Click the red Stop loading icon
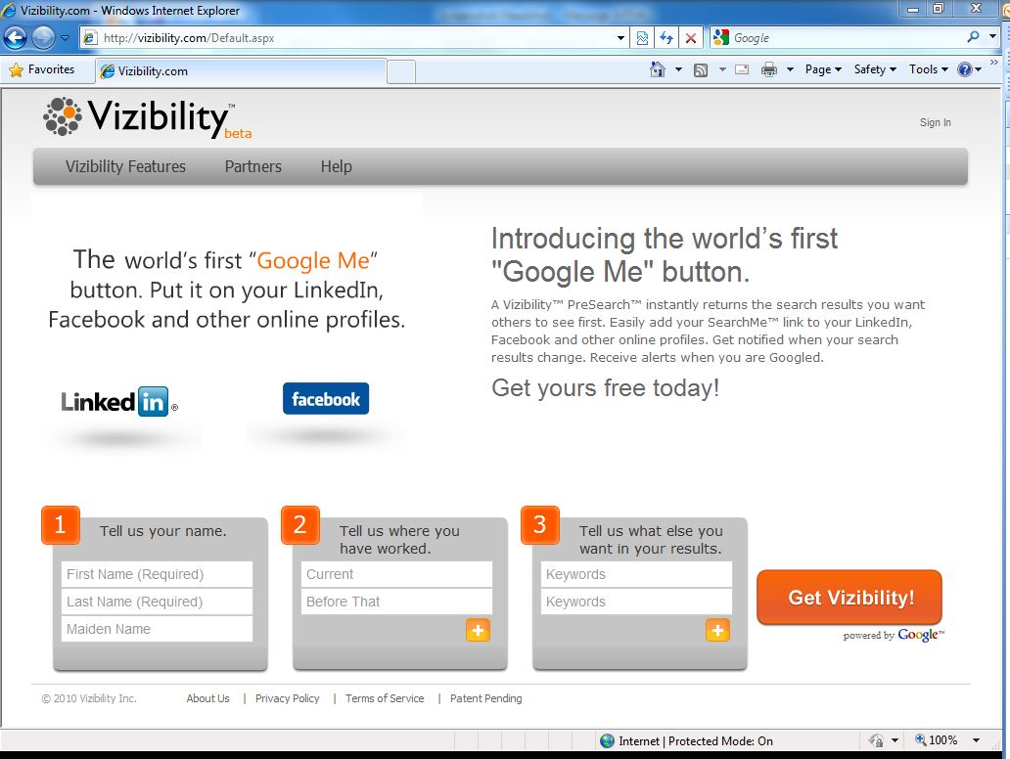The height and width of the screenshot is (759, 1010). [691, 38]
